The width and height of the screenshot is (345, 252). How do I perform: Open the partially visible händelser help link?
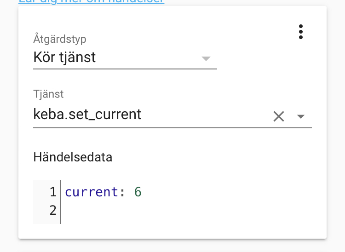tap(91, 1)
